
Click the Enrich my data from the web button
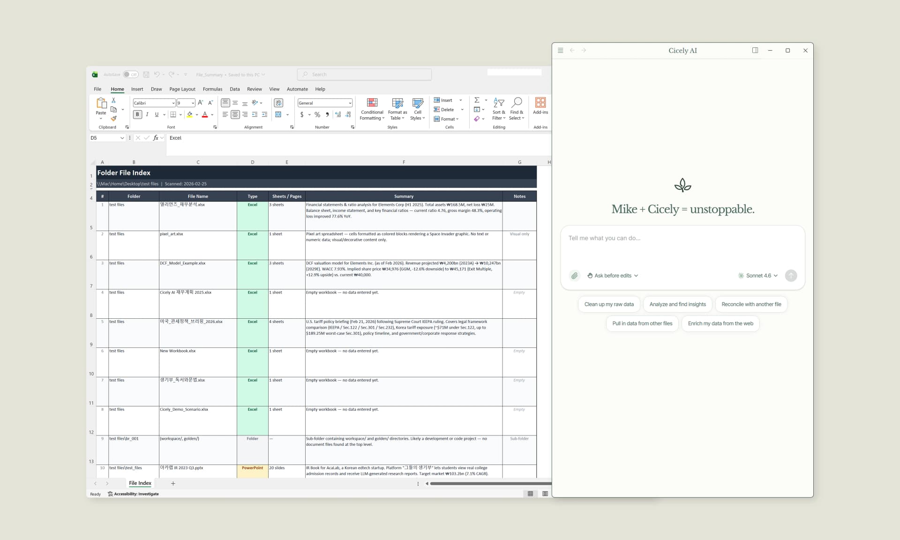tap(720, 323)
